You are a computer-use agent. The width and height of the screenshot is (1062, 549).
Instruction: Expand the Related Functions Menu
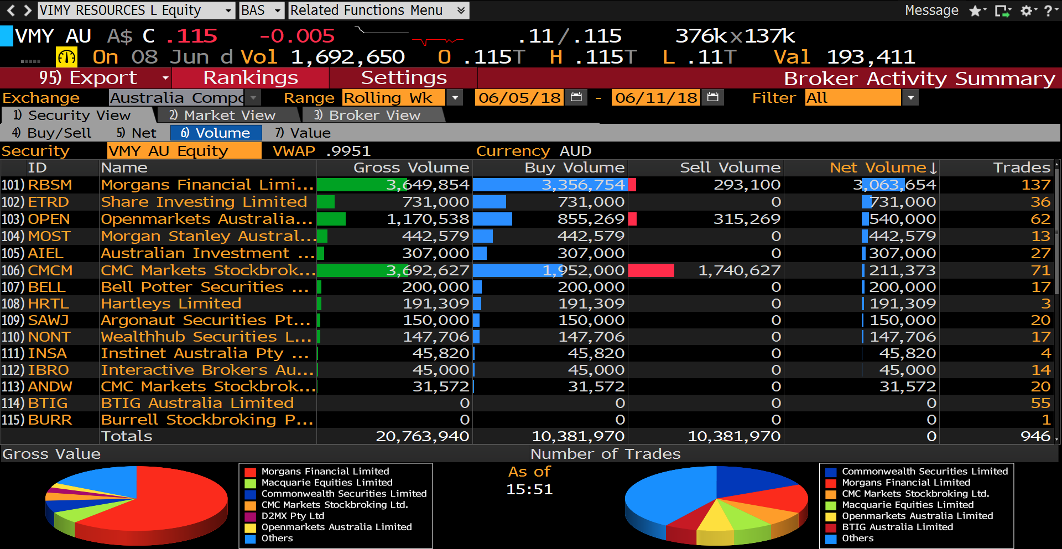point(378,11)
